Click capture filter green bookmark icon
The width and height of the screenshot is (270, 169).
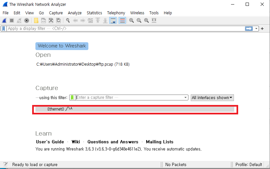click(72, 97)
